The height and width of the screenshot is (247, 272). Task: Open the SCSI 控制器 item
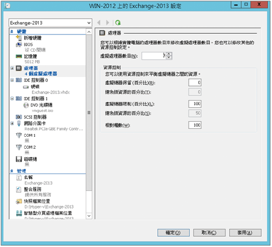pos(35,117)
